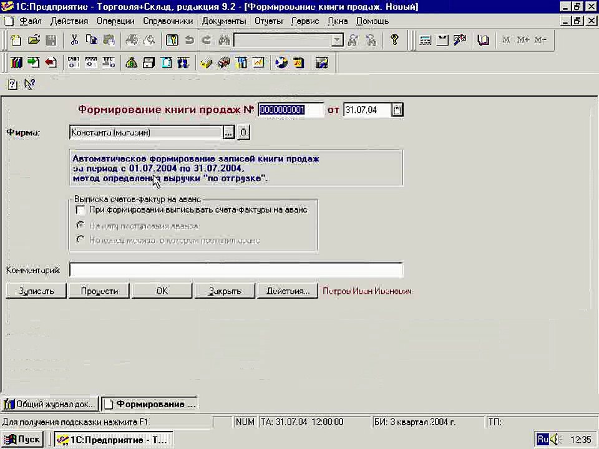The height and width of the screenshot is (449, 599).
Task: Click the cash drawer toolbar icon
Action: coord(149,62)
